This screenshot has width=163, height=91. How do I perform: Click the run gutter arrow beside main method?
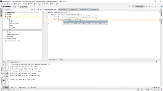tap(45, 14)
